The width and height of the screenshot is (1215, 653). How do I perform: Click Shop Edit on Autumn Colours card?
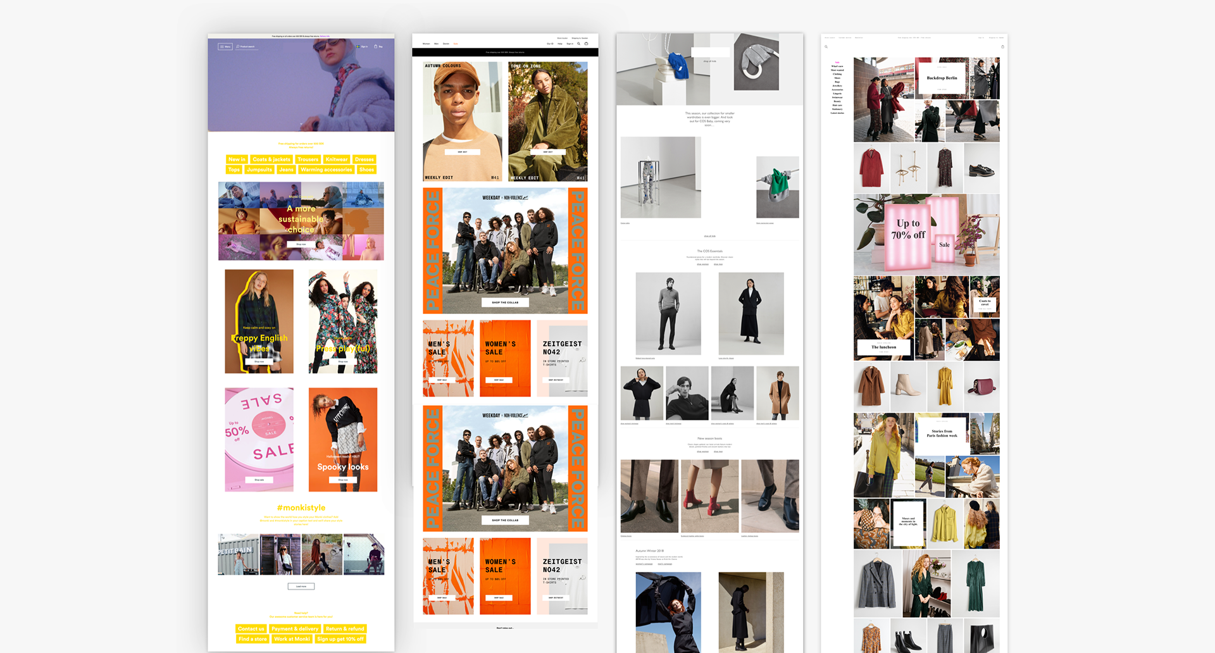[462, 152]
